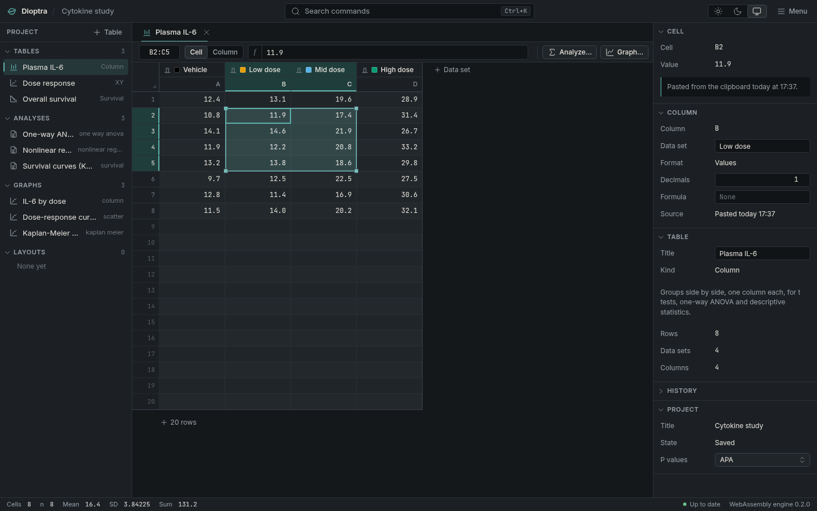Switch to light theme sun icon
The height and width of the screenshot is (511, 817).
click(x=718, y=11)
